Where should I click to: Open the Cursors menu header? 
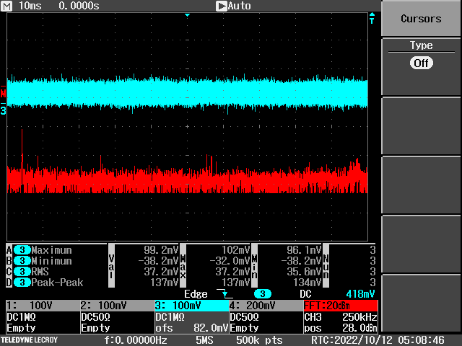pyautogui.click(x=421, y=19)
